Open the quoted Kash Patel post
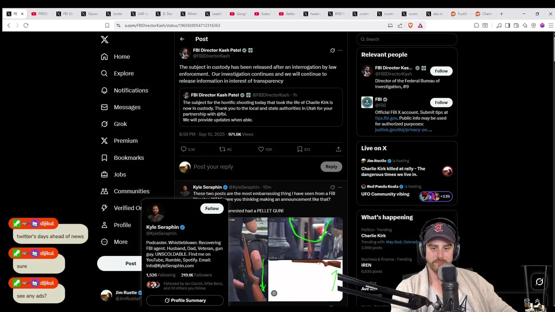The width and height of the screenshot is (555, 312). [x=261, y=107]
